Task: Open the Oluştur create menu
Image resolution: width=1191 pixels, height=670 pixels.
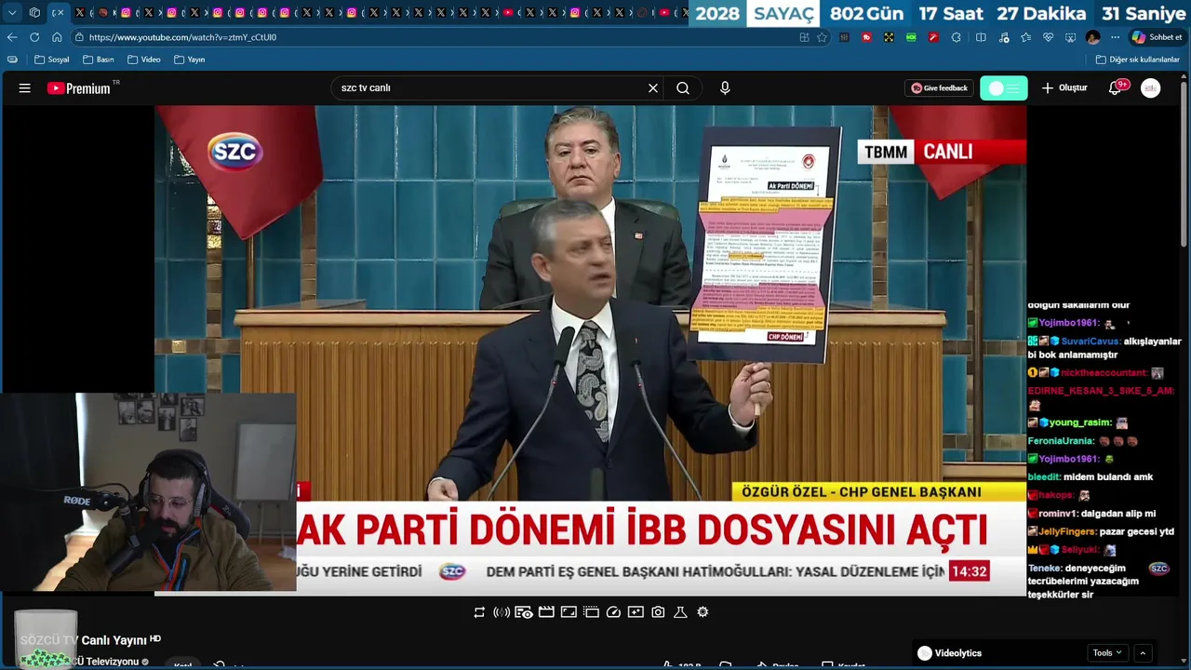Action: (1064, 88)
